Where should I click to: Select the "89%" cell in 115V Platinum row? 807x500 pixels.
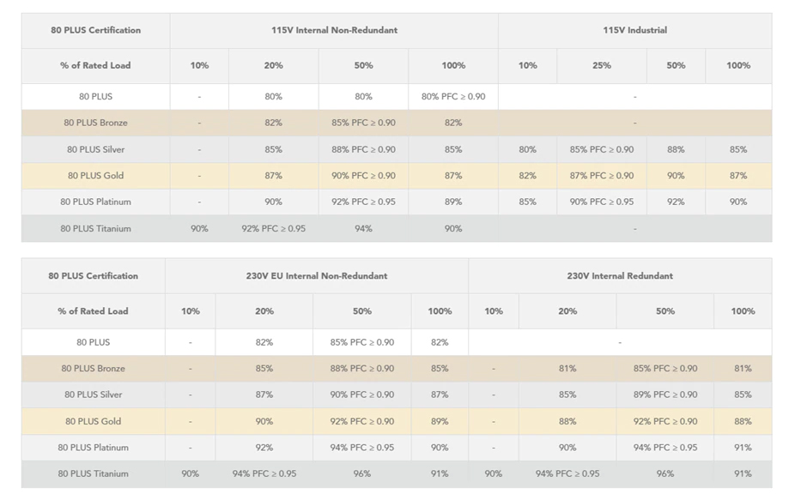[453, 202]
